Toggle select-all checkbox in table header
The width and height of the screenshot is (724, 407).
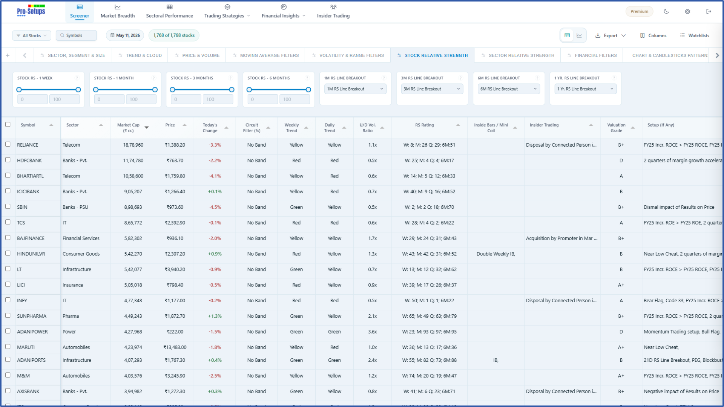tap(8, 124)
